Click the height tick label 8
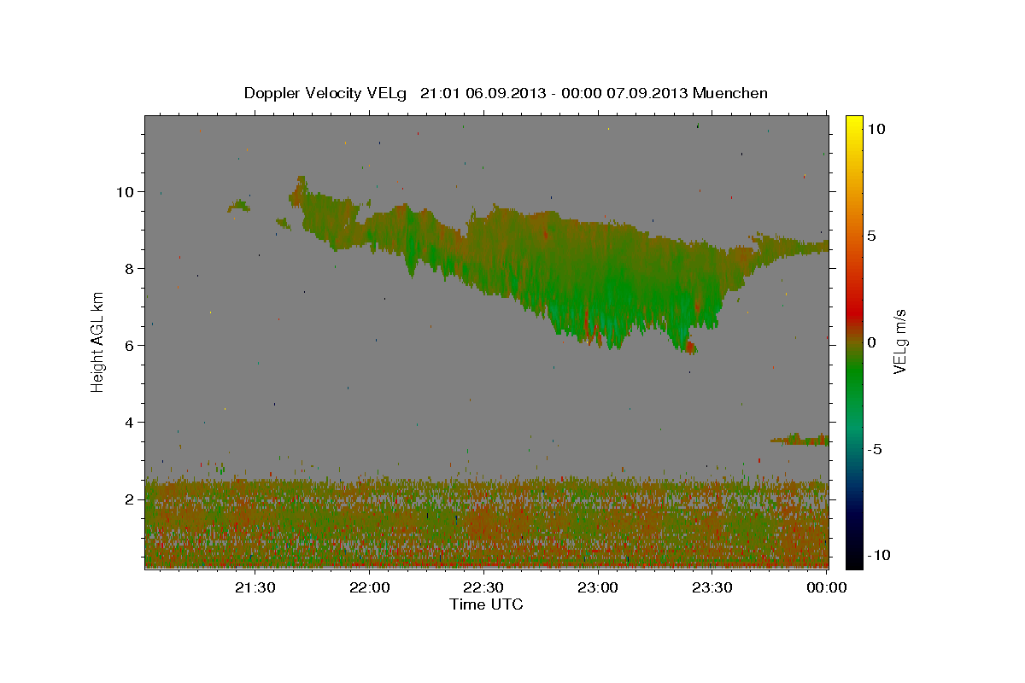The height and width of the screenshot is (683, 1025). click(x=129, y=269)
